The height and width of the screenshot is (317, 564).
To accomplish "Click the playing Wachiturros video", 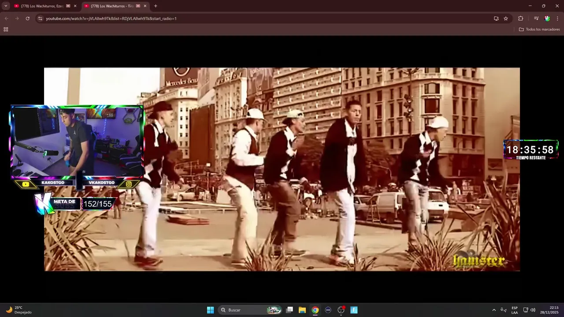I will pos(282,169).
